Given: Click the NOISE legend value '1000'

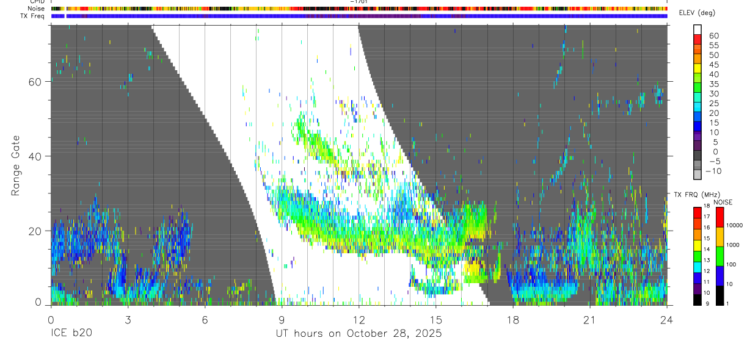Looking at the screenshot, I should click(x=734, y=245).
